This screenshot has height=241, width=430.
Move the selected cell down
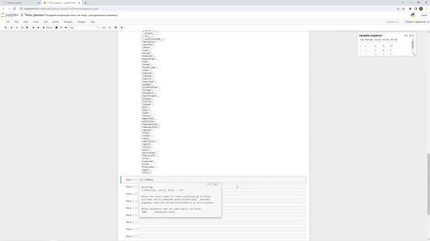pos(38,27)
